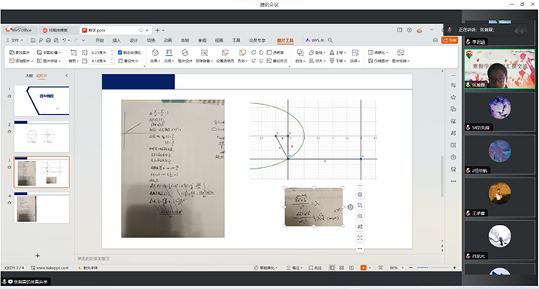This screenshot has height=289, width=539.
Task: Uncheck the lock aspect ratio (锁定纵横比) checkbox
Action: click(x=119, y=52)
